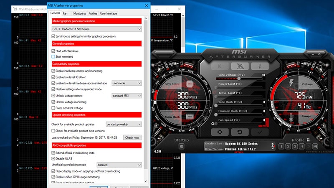Load profile slot 2
334x188 pixels.
click(x=288, y=147)
